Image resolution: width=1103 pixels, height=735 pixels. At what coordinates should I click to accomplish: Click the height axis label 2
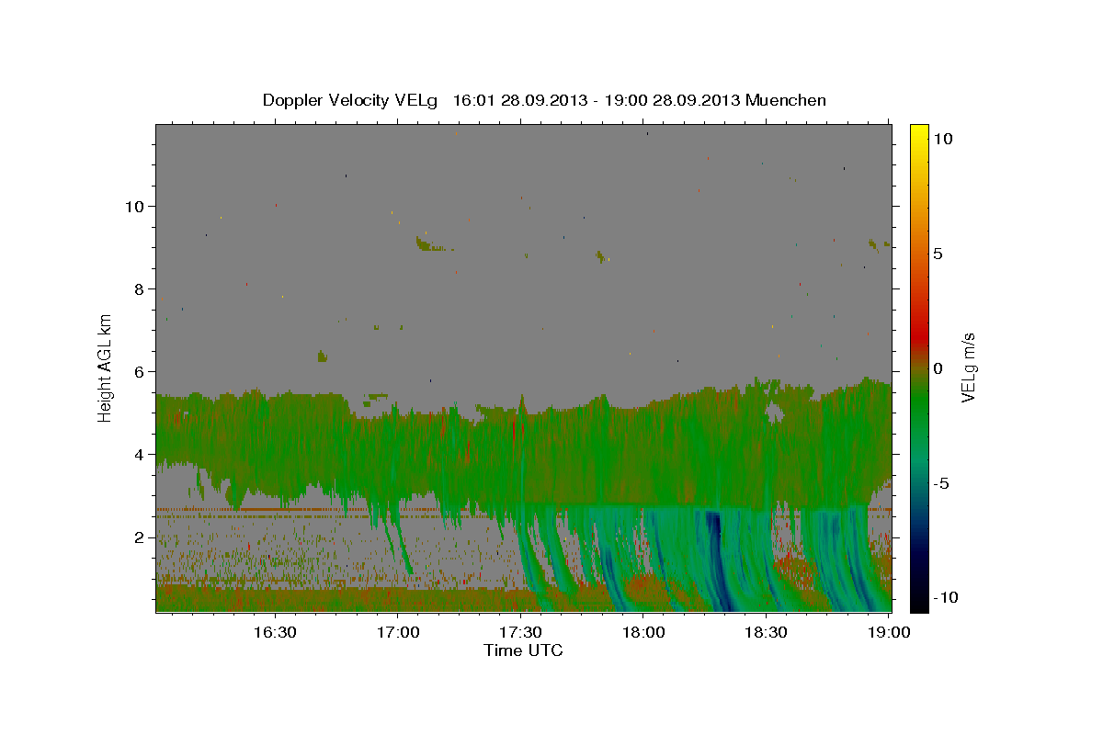point(139,537)
